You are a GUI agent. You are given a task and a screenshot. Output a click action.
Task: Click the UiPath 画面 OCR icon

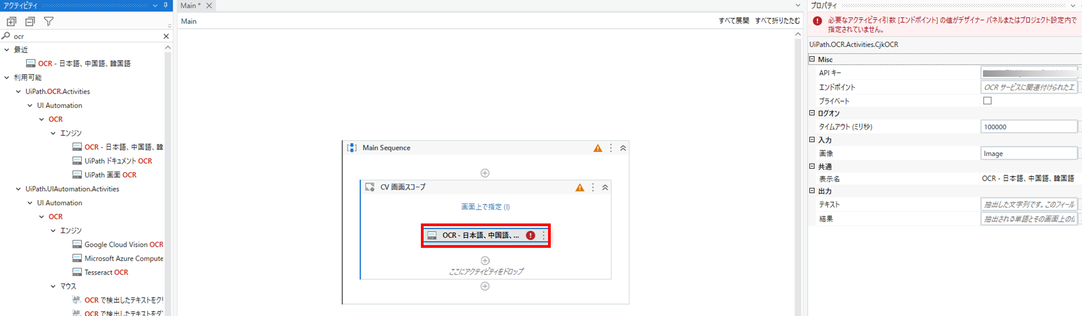coord(77,175)
